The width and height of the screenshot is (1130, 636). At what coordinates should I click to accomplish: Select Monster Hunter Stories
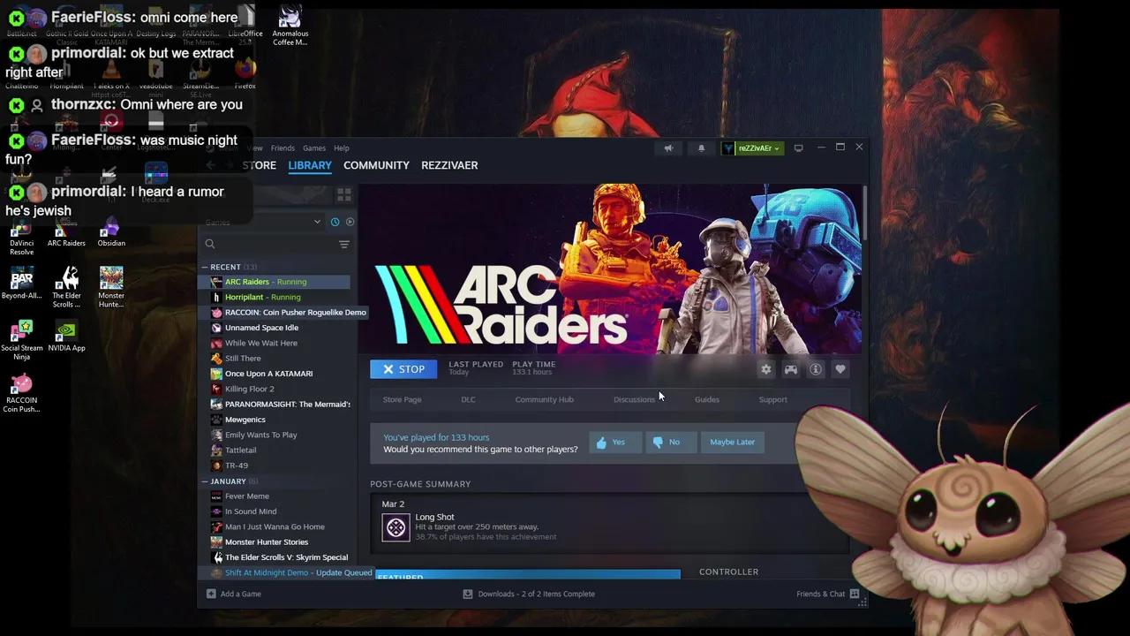pos(275,542)
